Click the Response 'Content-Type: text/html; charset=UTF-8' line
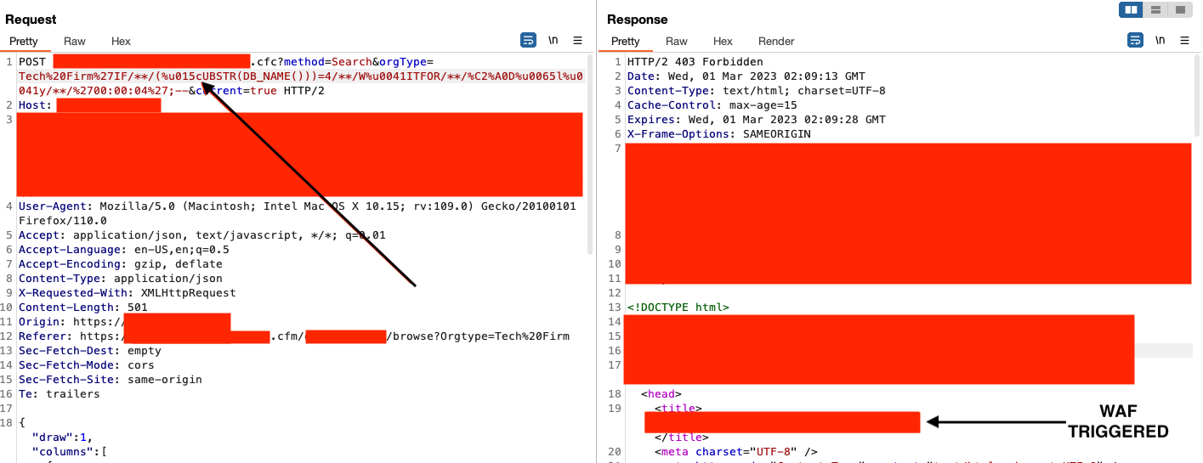The width and height of the screenshot is (1203, 463). coord(756,91)
